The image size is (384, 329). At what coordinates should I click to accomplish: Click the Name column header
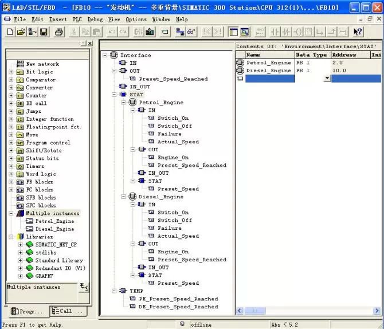270,54
